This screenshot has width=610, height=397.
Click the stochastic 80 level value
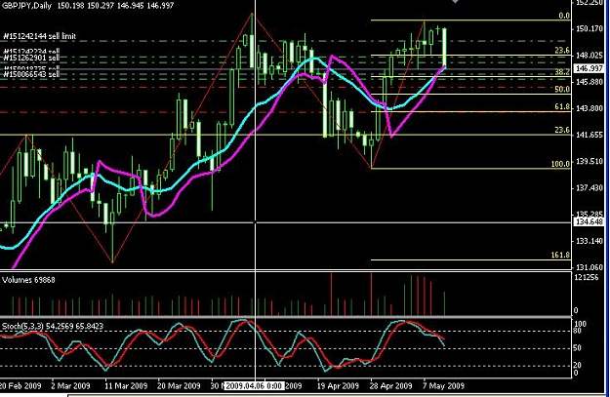coord(578,331)
